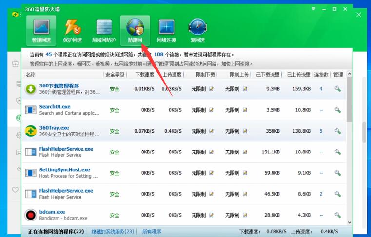Open manage wrench for SearchUI.exe
The height and width of the screenshot is (237, 371).
pos(338,110)
